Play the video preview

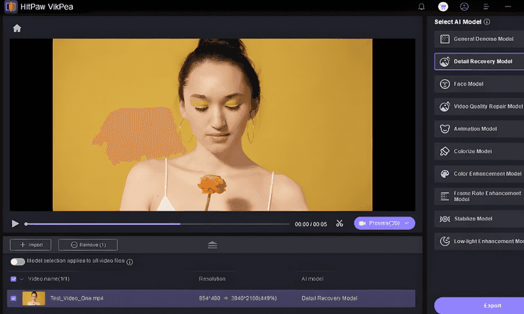[x=15, y=224]
